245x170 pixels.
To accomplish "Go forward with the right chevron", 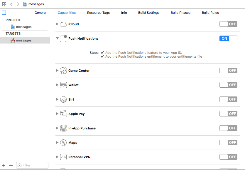I will [18, 4].
